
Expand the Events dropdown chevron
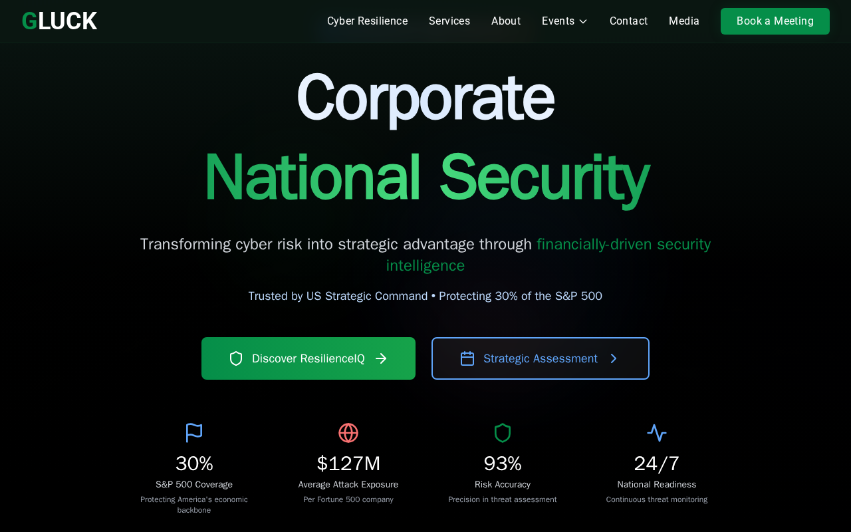point(583,21)
